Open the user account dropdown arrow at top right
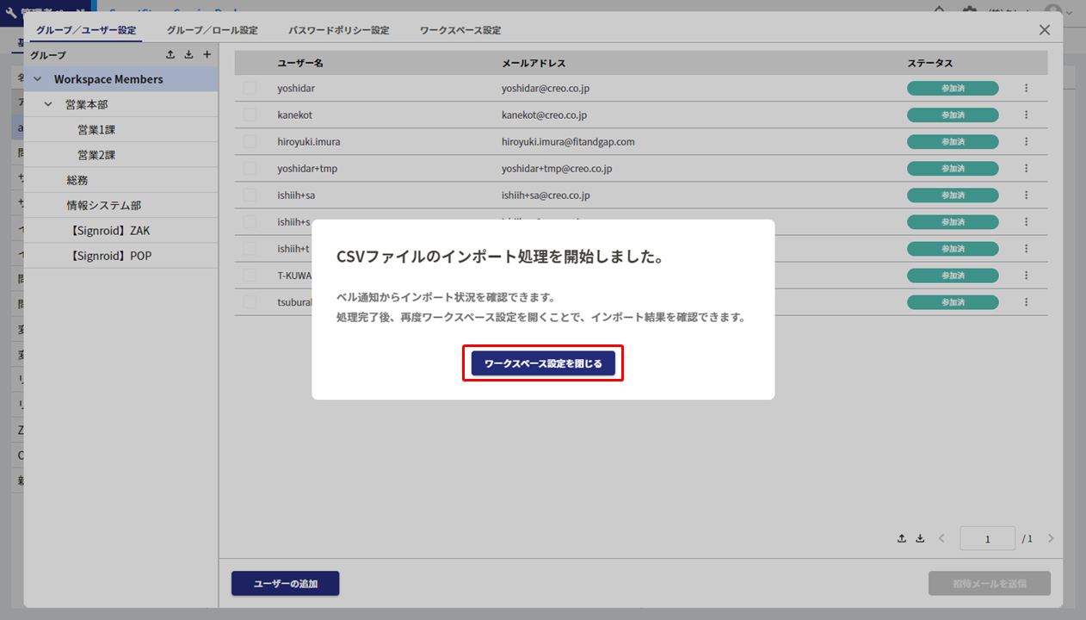The image size is (1086, 620). coord(1070,12)
